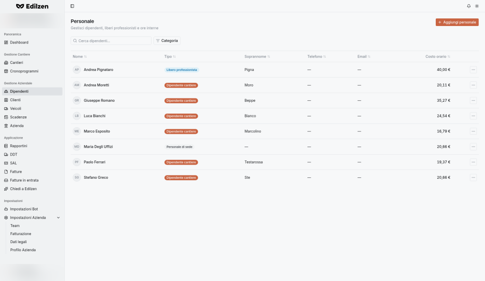Sort the table by Nome column
This screenshot has height=281, width=485.
[80, 56]
